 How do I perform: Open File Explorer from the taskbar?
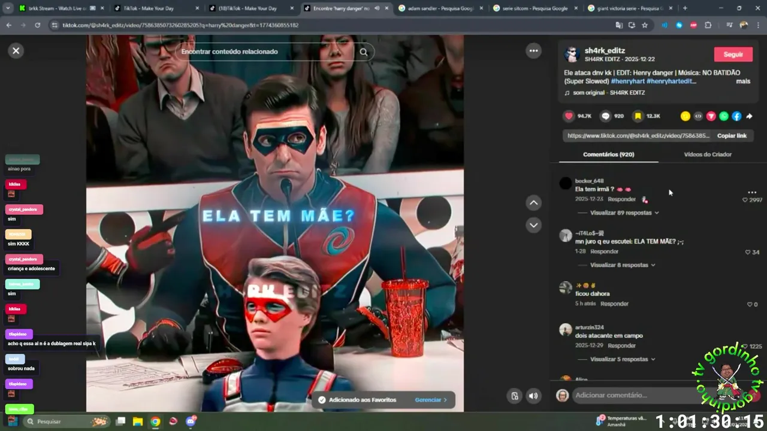(x=137, y=421)
